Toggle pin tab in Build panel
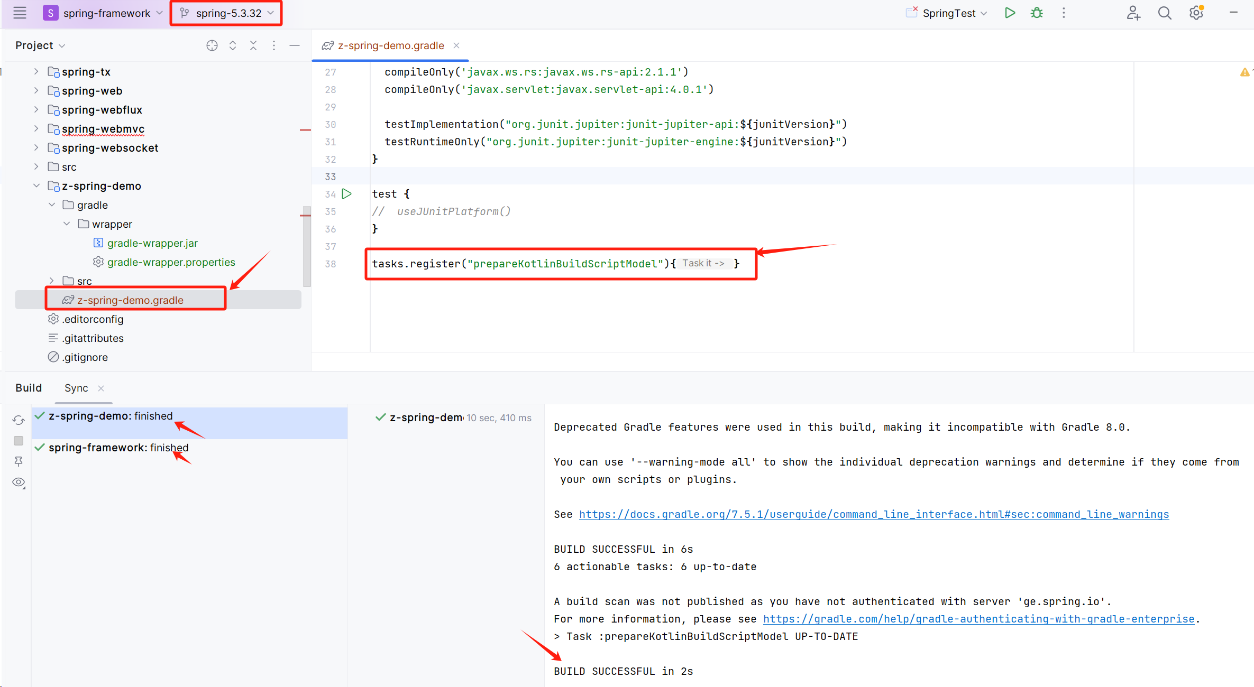Screen dimensions: 1254x687 [19, 461]
